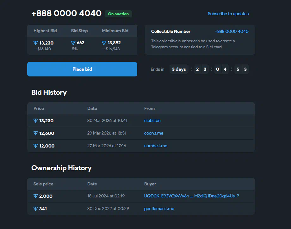The image size is (291, 229).
Task: Click the 3 days countdown box
Action: pyautogui.click(x=179, y=69)
